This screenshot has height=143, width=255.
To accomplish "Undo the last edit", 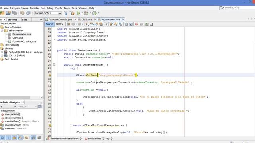I will pos(22,13).
